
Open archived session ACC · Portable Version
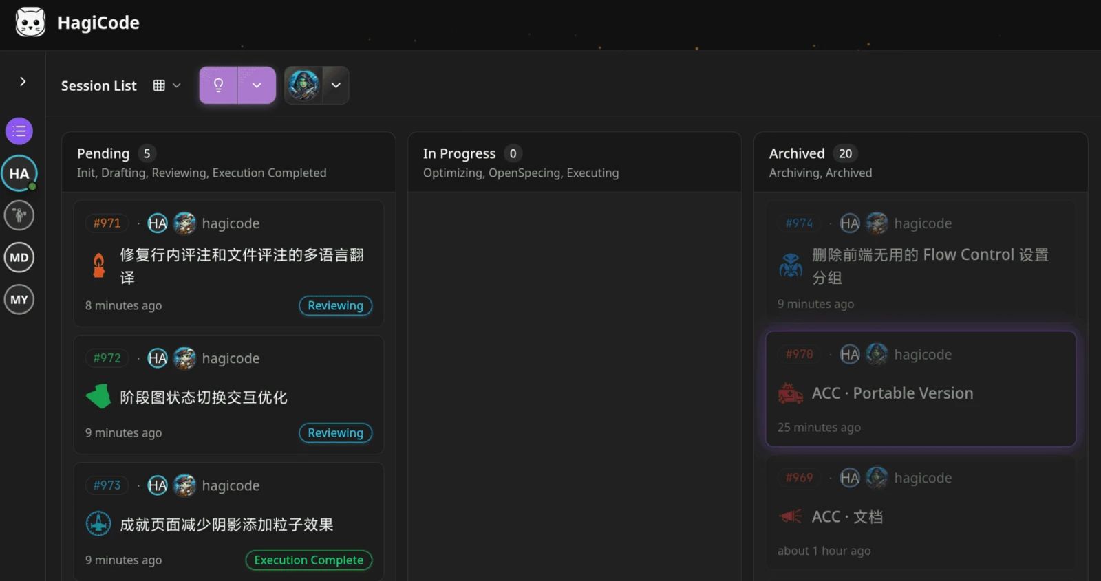(921, 388)
